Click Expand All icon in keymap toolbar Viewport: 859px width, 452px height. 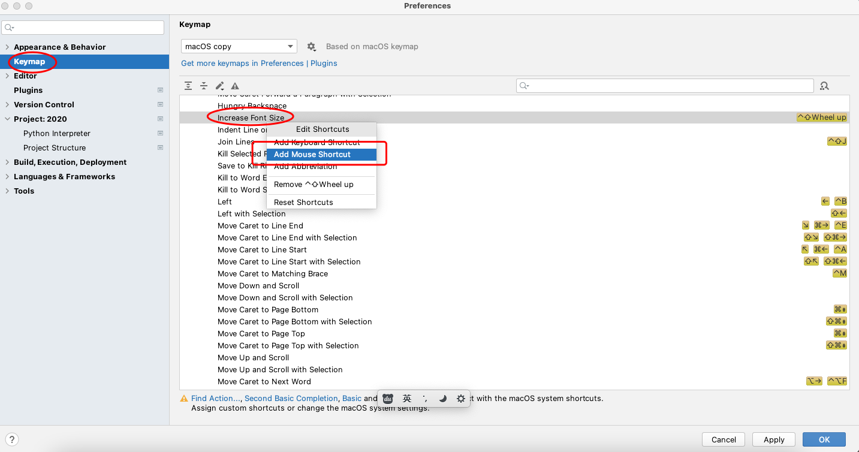point(188,86)
